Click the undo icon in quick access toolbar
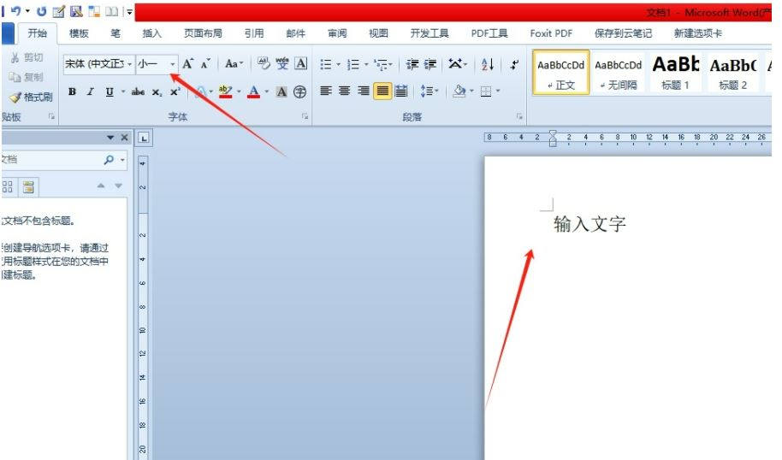This screenshot has height=460, width=782. click(16, 11)
